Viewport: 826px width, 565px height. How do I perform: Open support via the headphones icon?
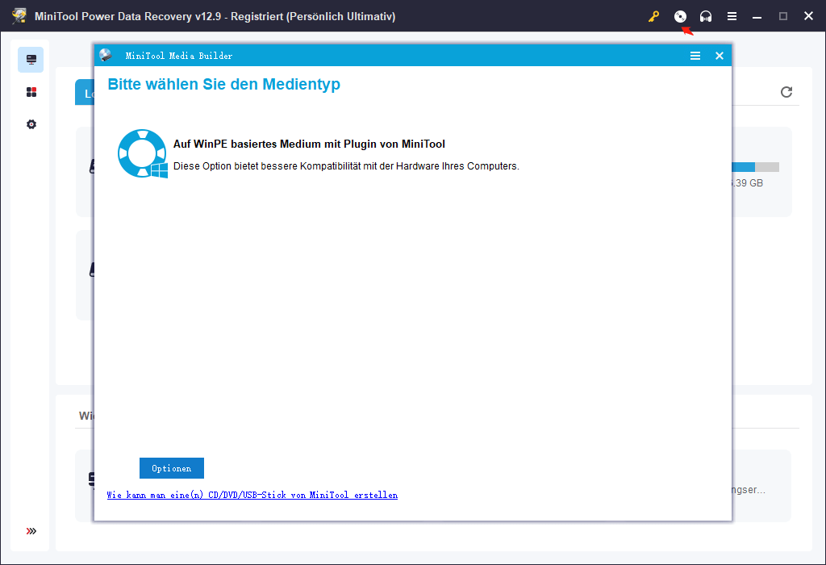706,16
